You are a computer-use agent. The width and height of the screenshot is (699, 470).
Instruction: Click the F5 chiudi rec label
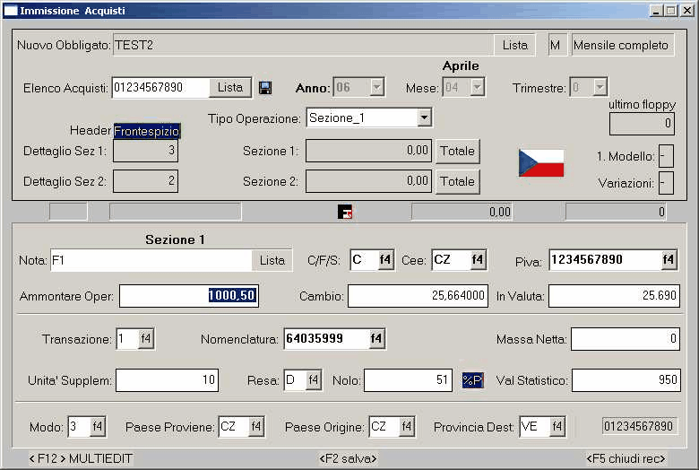tap(626, 458)
